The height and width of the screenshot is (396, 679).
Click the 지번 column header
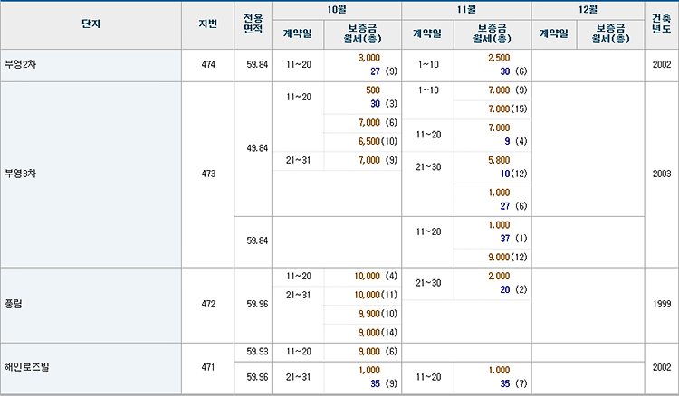tap(208, 25)
